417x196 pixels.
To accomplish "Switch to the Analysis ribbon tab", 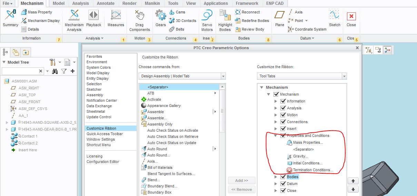I will [x=80, y=3].
